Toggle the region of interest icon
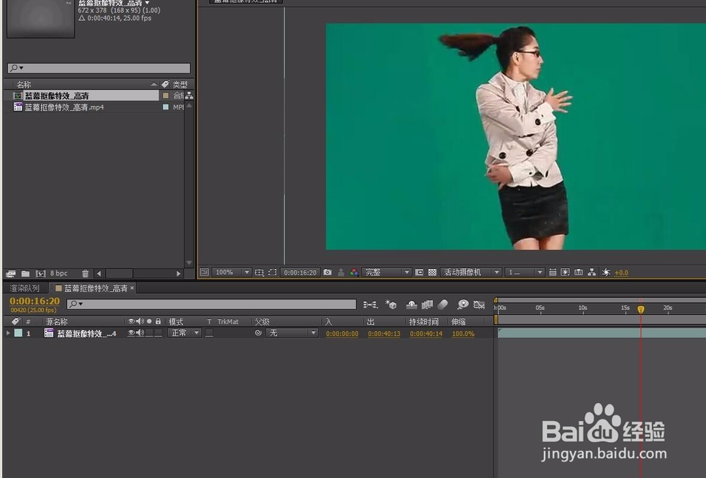 419,273
